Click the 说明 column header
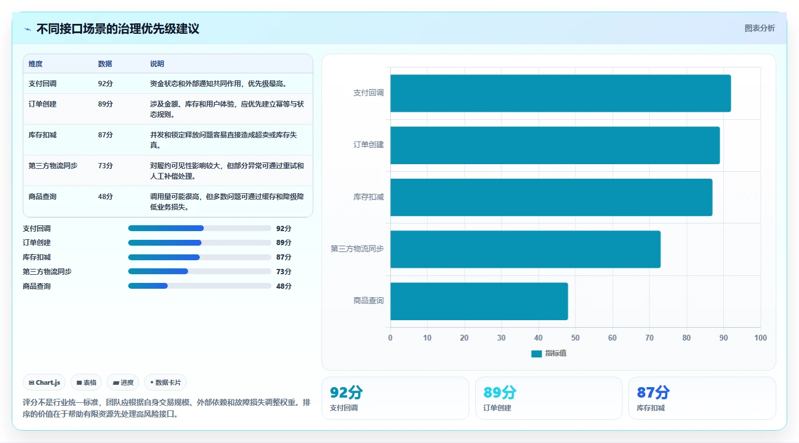Screen dimensions: 799x443 coord(157,64)
